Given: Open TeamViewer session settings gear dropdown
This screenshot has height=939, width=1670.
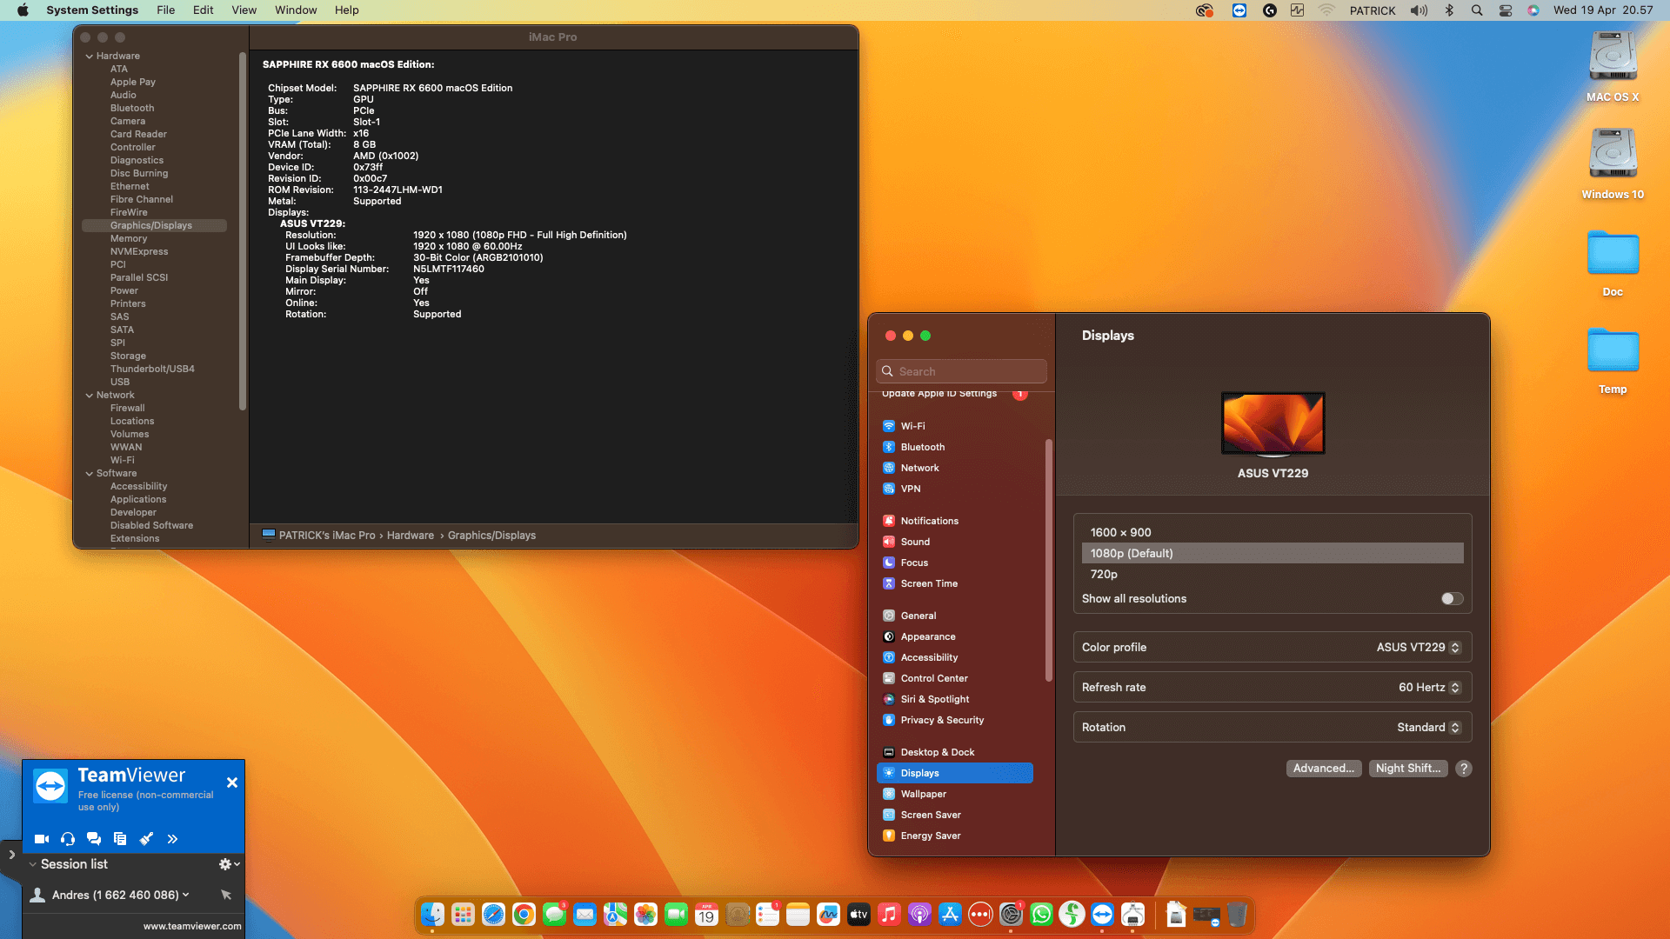Looking at the screenshot, I should [x=230, y=864].
